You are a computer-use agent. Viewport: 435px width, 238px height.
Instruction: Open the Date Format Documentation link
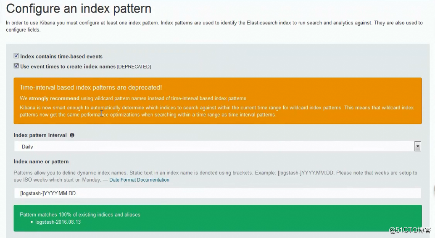139,180
